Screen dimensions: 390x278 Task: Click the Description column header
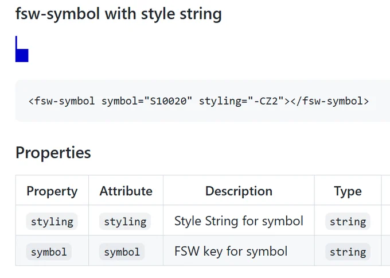(x=239, y=191)
